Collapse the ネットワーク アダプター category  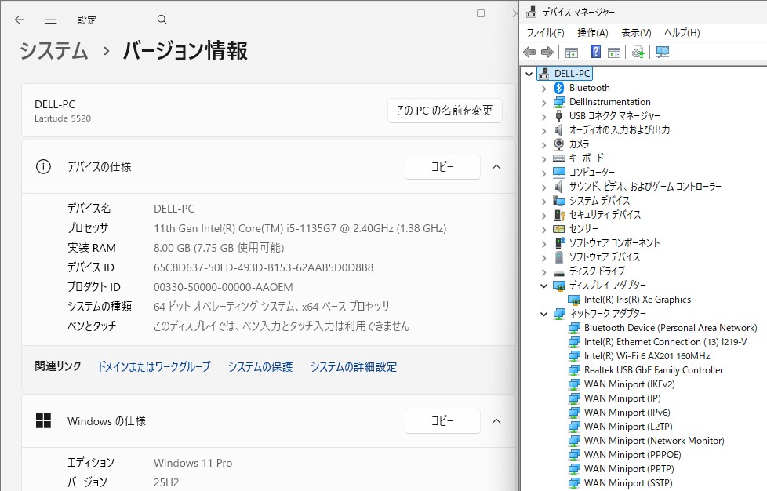tap(543, 314)
